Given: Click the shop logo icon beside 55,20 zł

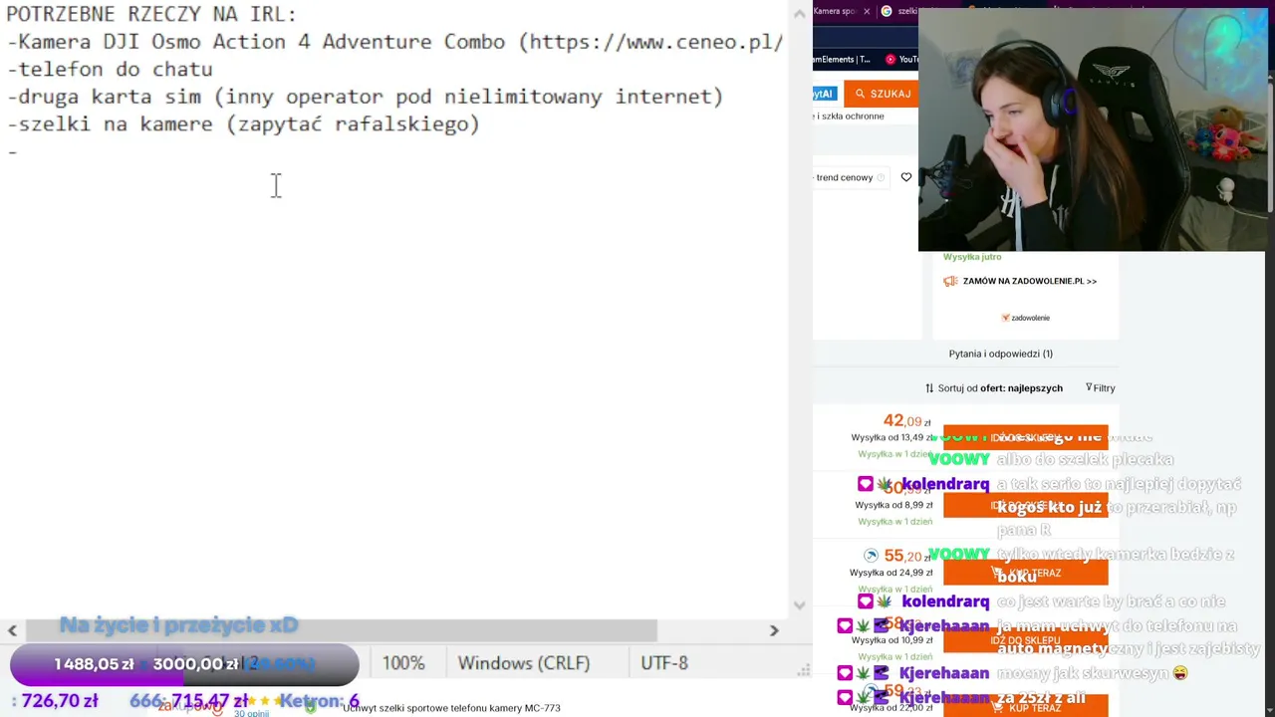Looking at the screenshot, I should 871,556.
